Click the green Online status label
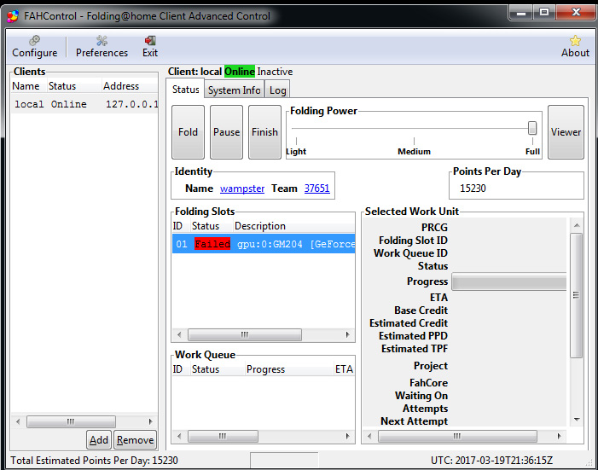598x470 pixels. [240, 72]
